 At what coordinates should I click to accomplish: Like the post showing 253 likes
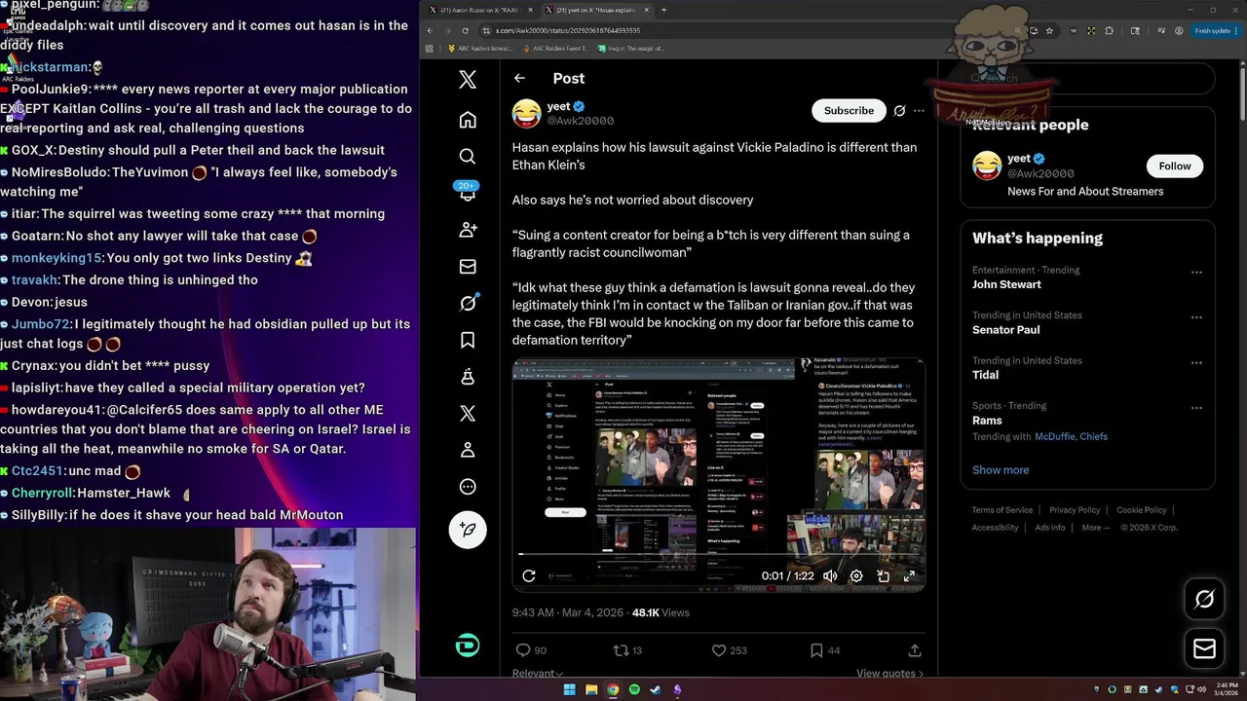tap(729, 650)
